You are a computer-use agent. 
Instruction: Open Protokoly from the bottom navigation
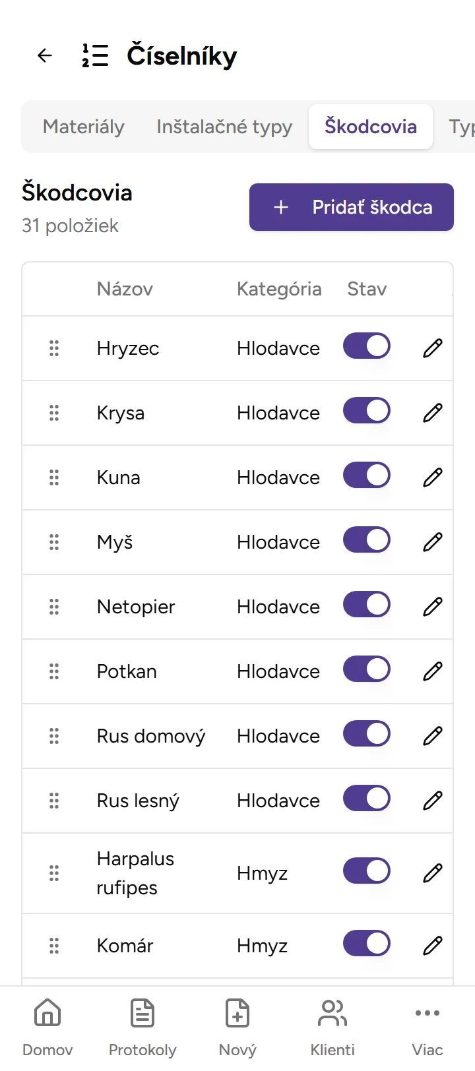142,1013
